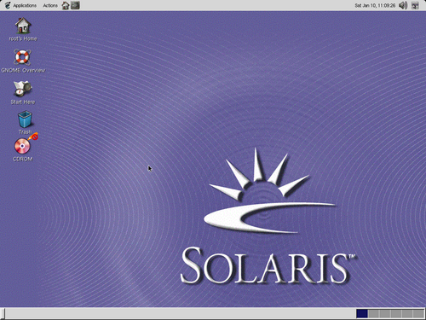Open the Applications menu in the top panel
Screen dimensions: 426x320
21,5
